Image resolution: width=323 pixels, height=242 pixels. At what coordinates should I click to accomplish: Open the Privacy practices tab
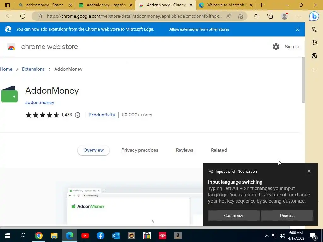(140, 150)
